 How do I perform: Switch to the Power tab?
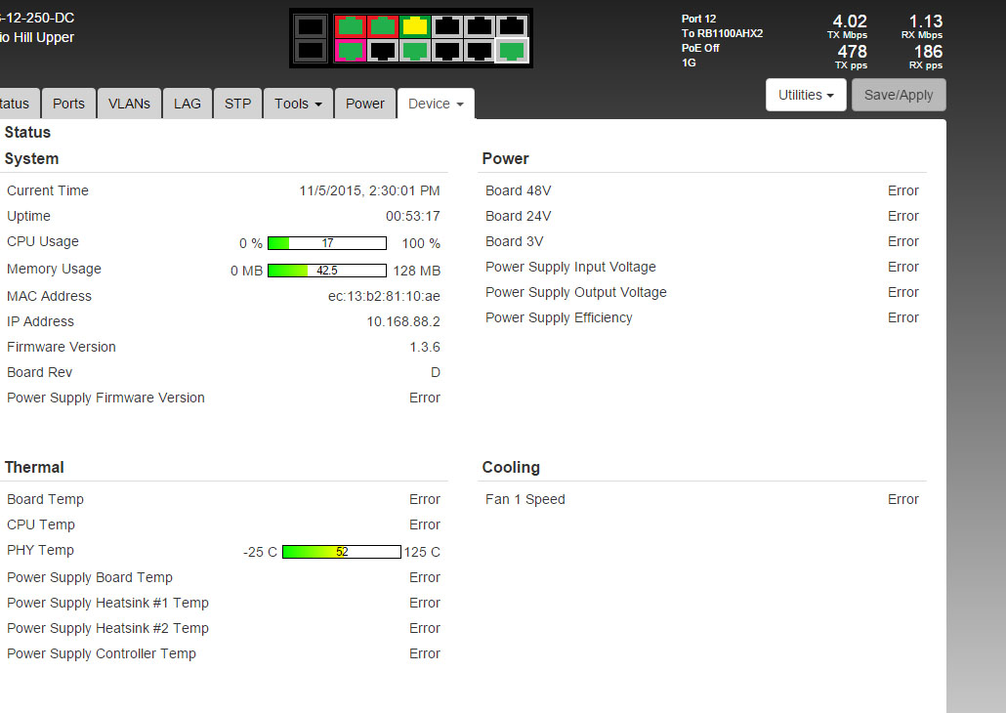[x=365, y=104]
